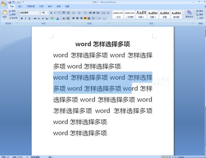
Task: Click the distributed alignment icon
Action: click(89, 18)
